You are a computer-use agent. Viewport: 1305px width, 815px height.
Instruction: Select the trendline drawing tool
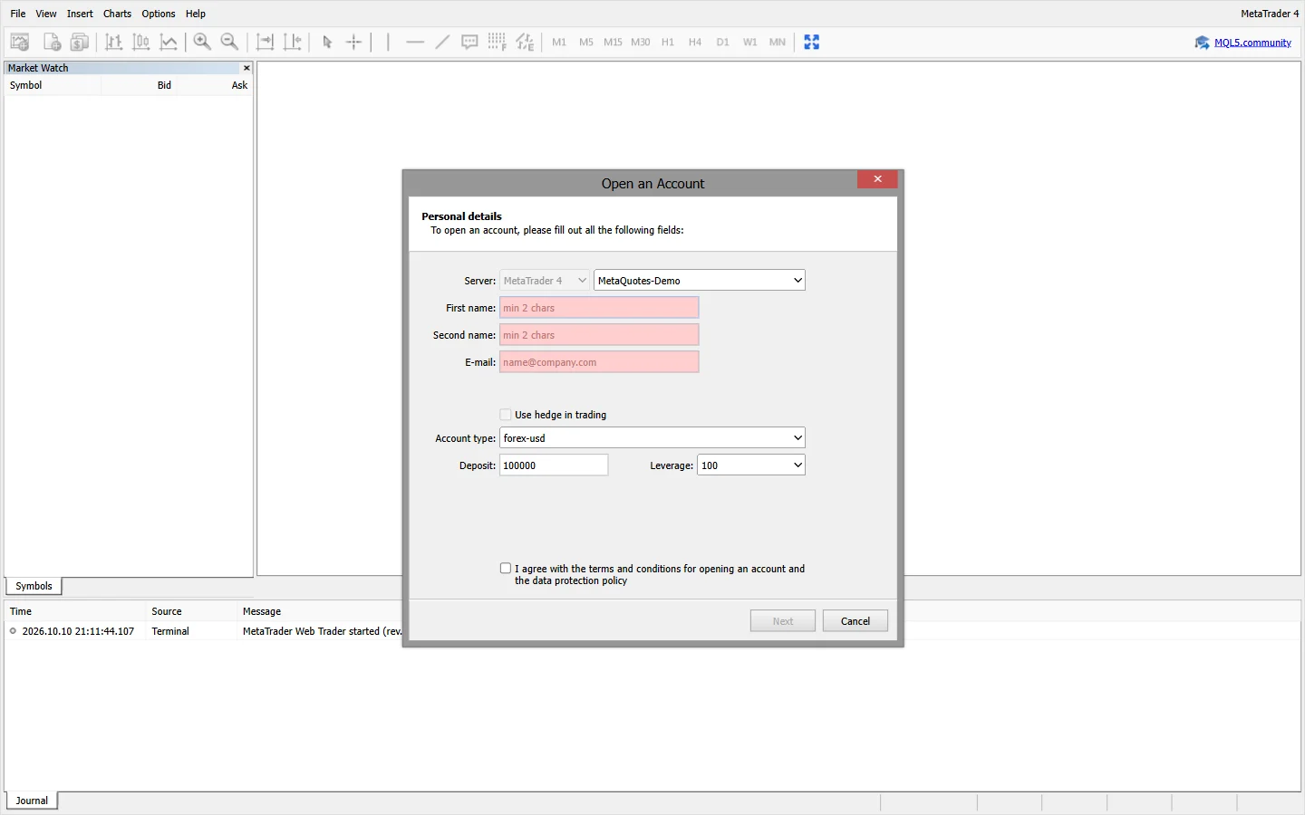click(442, 42)
